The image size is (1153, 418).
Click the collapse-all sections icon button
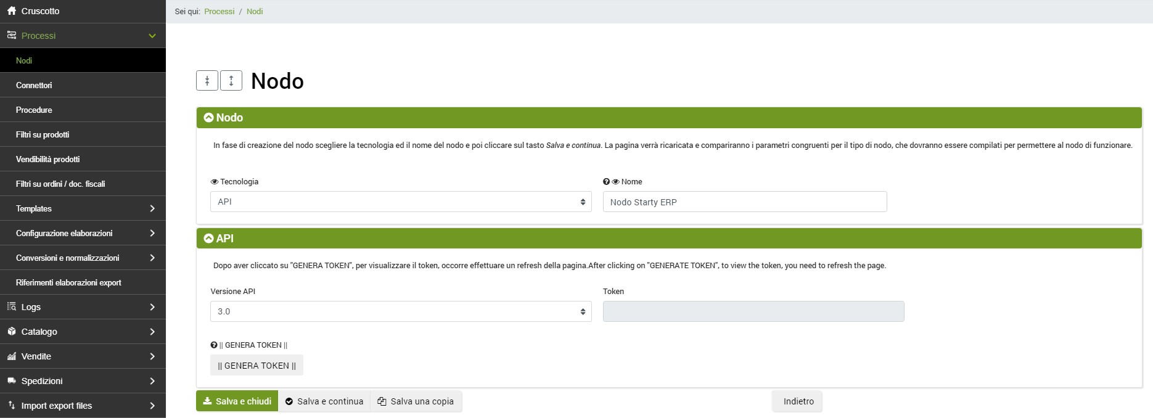(x=207, y=81)
